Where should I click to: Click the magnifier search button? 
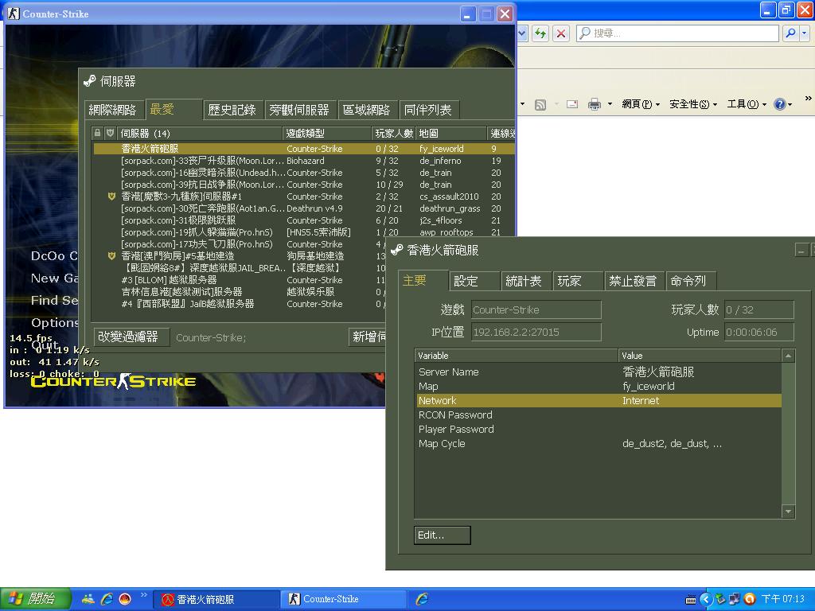click(790, 33)
